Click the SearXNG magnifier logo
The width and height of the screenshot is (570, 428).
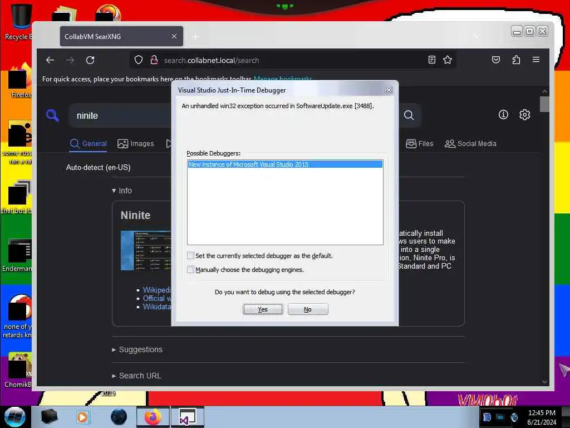(x=53, y=115)
